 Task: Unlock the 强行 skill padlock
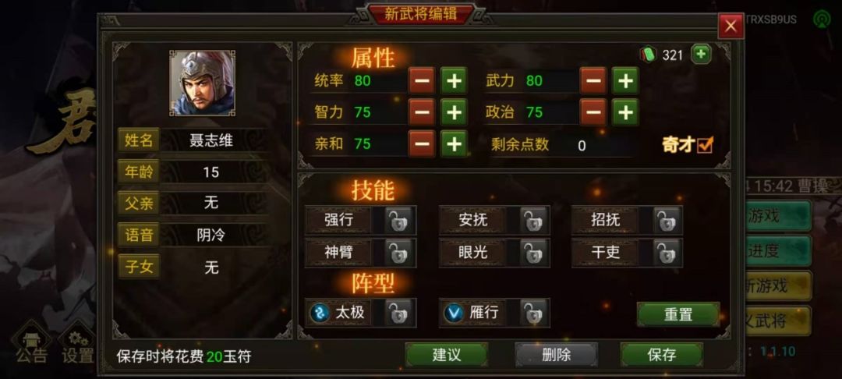point(399,220)
